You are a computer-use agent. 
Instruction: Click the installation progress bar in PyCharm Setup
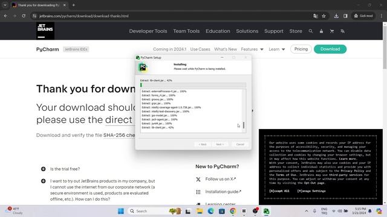[193, 85]
